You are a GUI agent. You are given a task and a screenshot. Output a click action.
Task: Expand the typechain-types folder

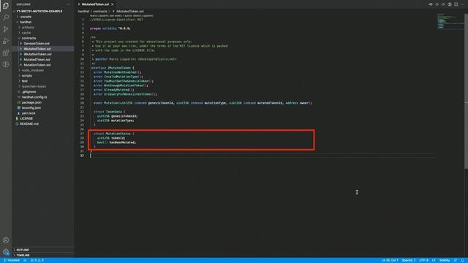pos(34,86)
